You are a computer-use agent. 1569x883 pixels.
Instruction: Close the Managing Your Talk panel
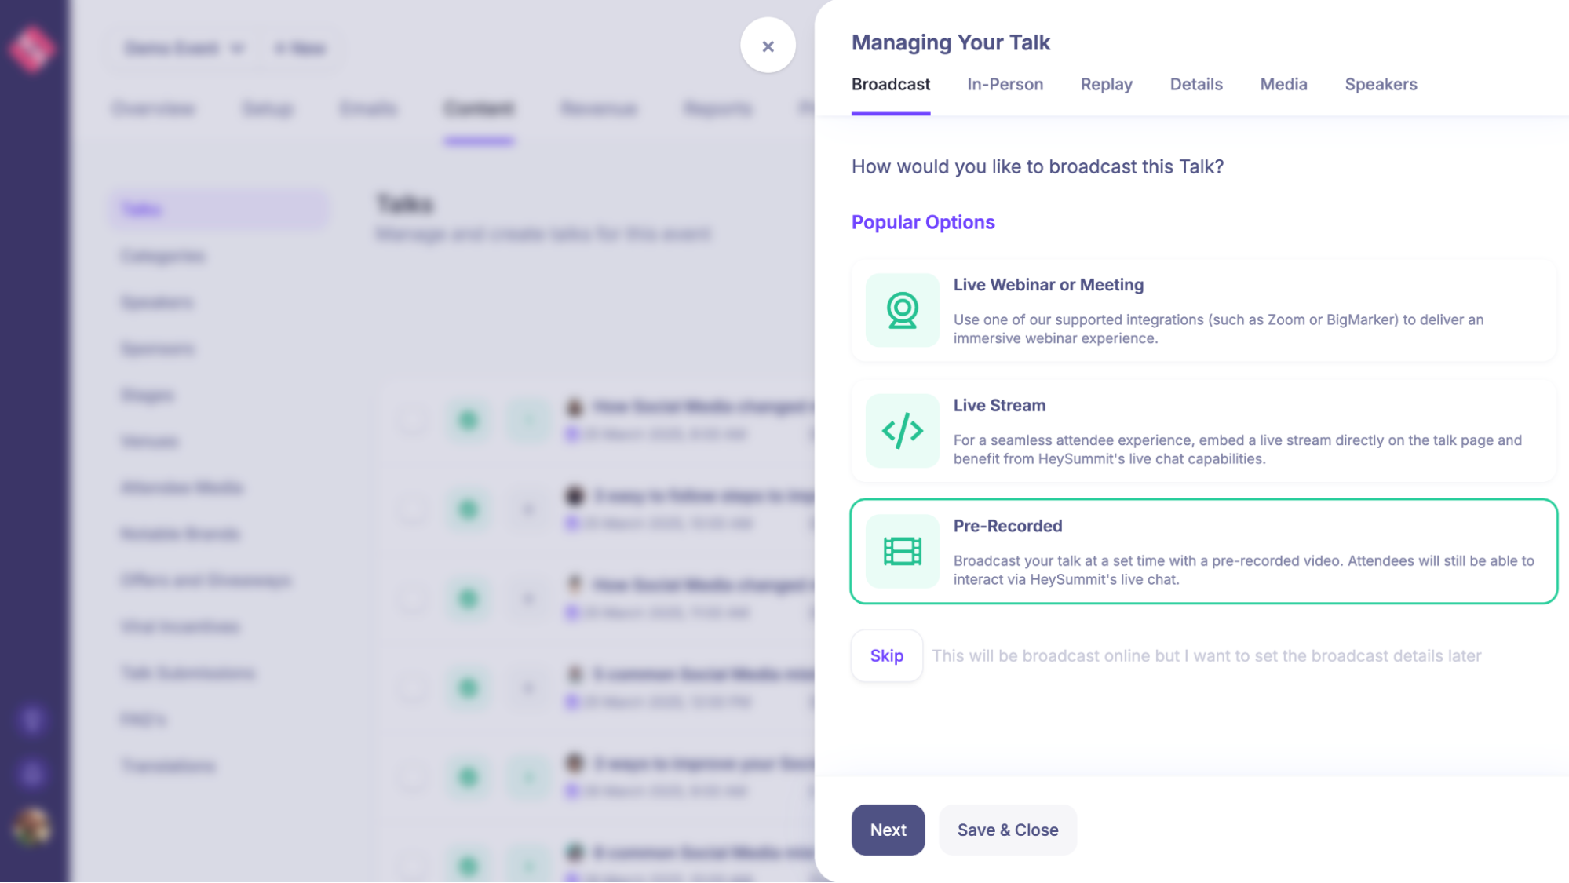pyautogui.click(x=768, y=46)
